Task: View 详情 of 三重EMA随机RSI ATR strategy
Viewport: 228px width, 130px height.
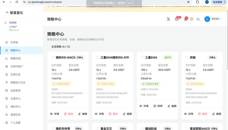Action: [99, 114]
